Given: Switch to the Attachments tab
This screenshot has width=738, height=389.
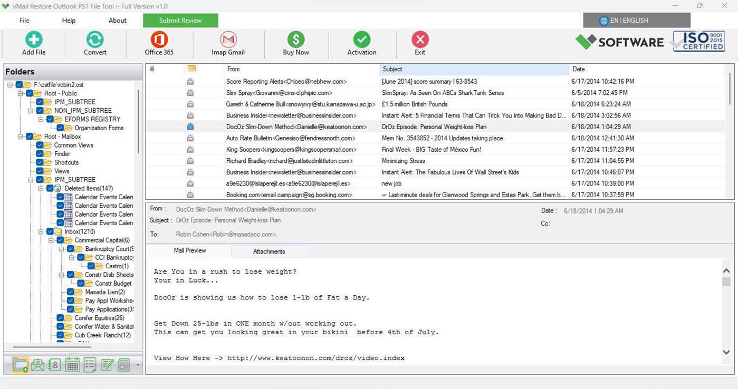Looking at the screenshot, I should click(269, 251).
